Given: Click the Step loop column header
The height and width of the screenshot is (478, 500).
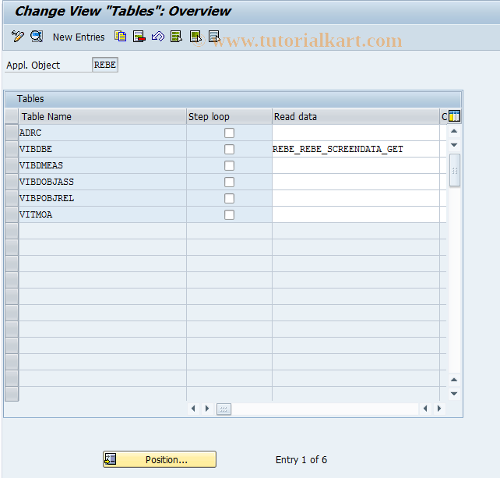Looking at the screenshot, I should (229, 116).
